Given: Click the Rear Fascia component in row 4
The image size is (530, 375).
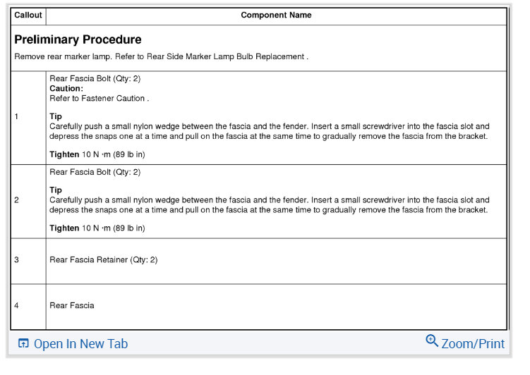Looking at the screenshot, I should click(x=71, y=306).
